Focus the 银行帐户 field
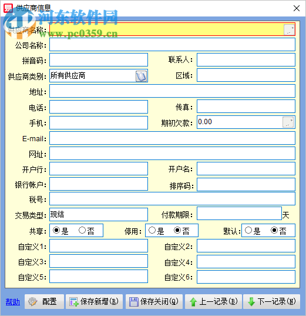 [x=99, y=184]
